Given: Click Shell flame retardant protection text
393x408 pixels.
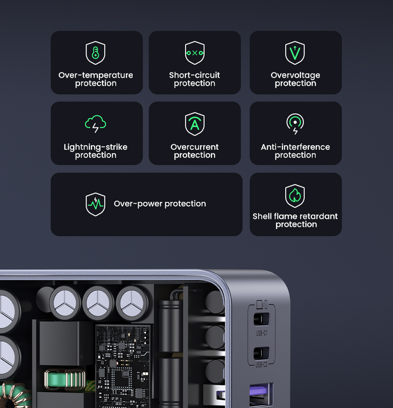Looking at the screenshot, I should coord(295,220).
